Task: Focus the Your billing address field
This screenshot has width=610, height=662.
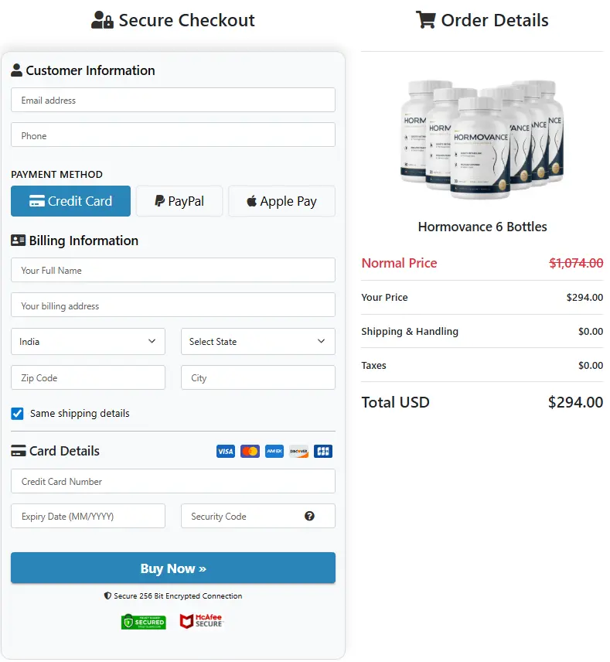Action: (x=173, y=305)
